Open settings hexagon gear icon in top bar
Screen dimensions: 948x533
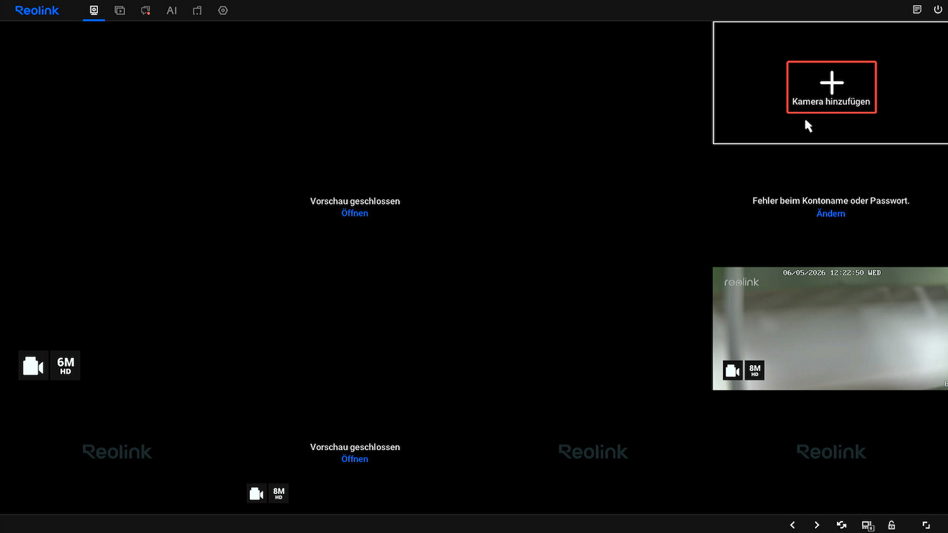point(223,11)
